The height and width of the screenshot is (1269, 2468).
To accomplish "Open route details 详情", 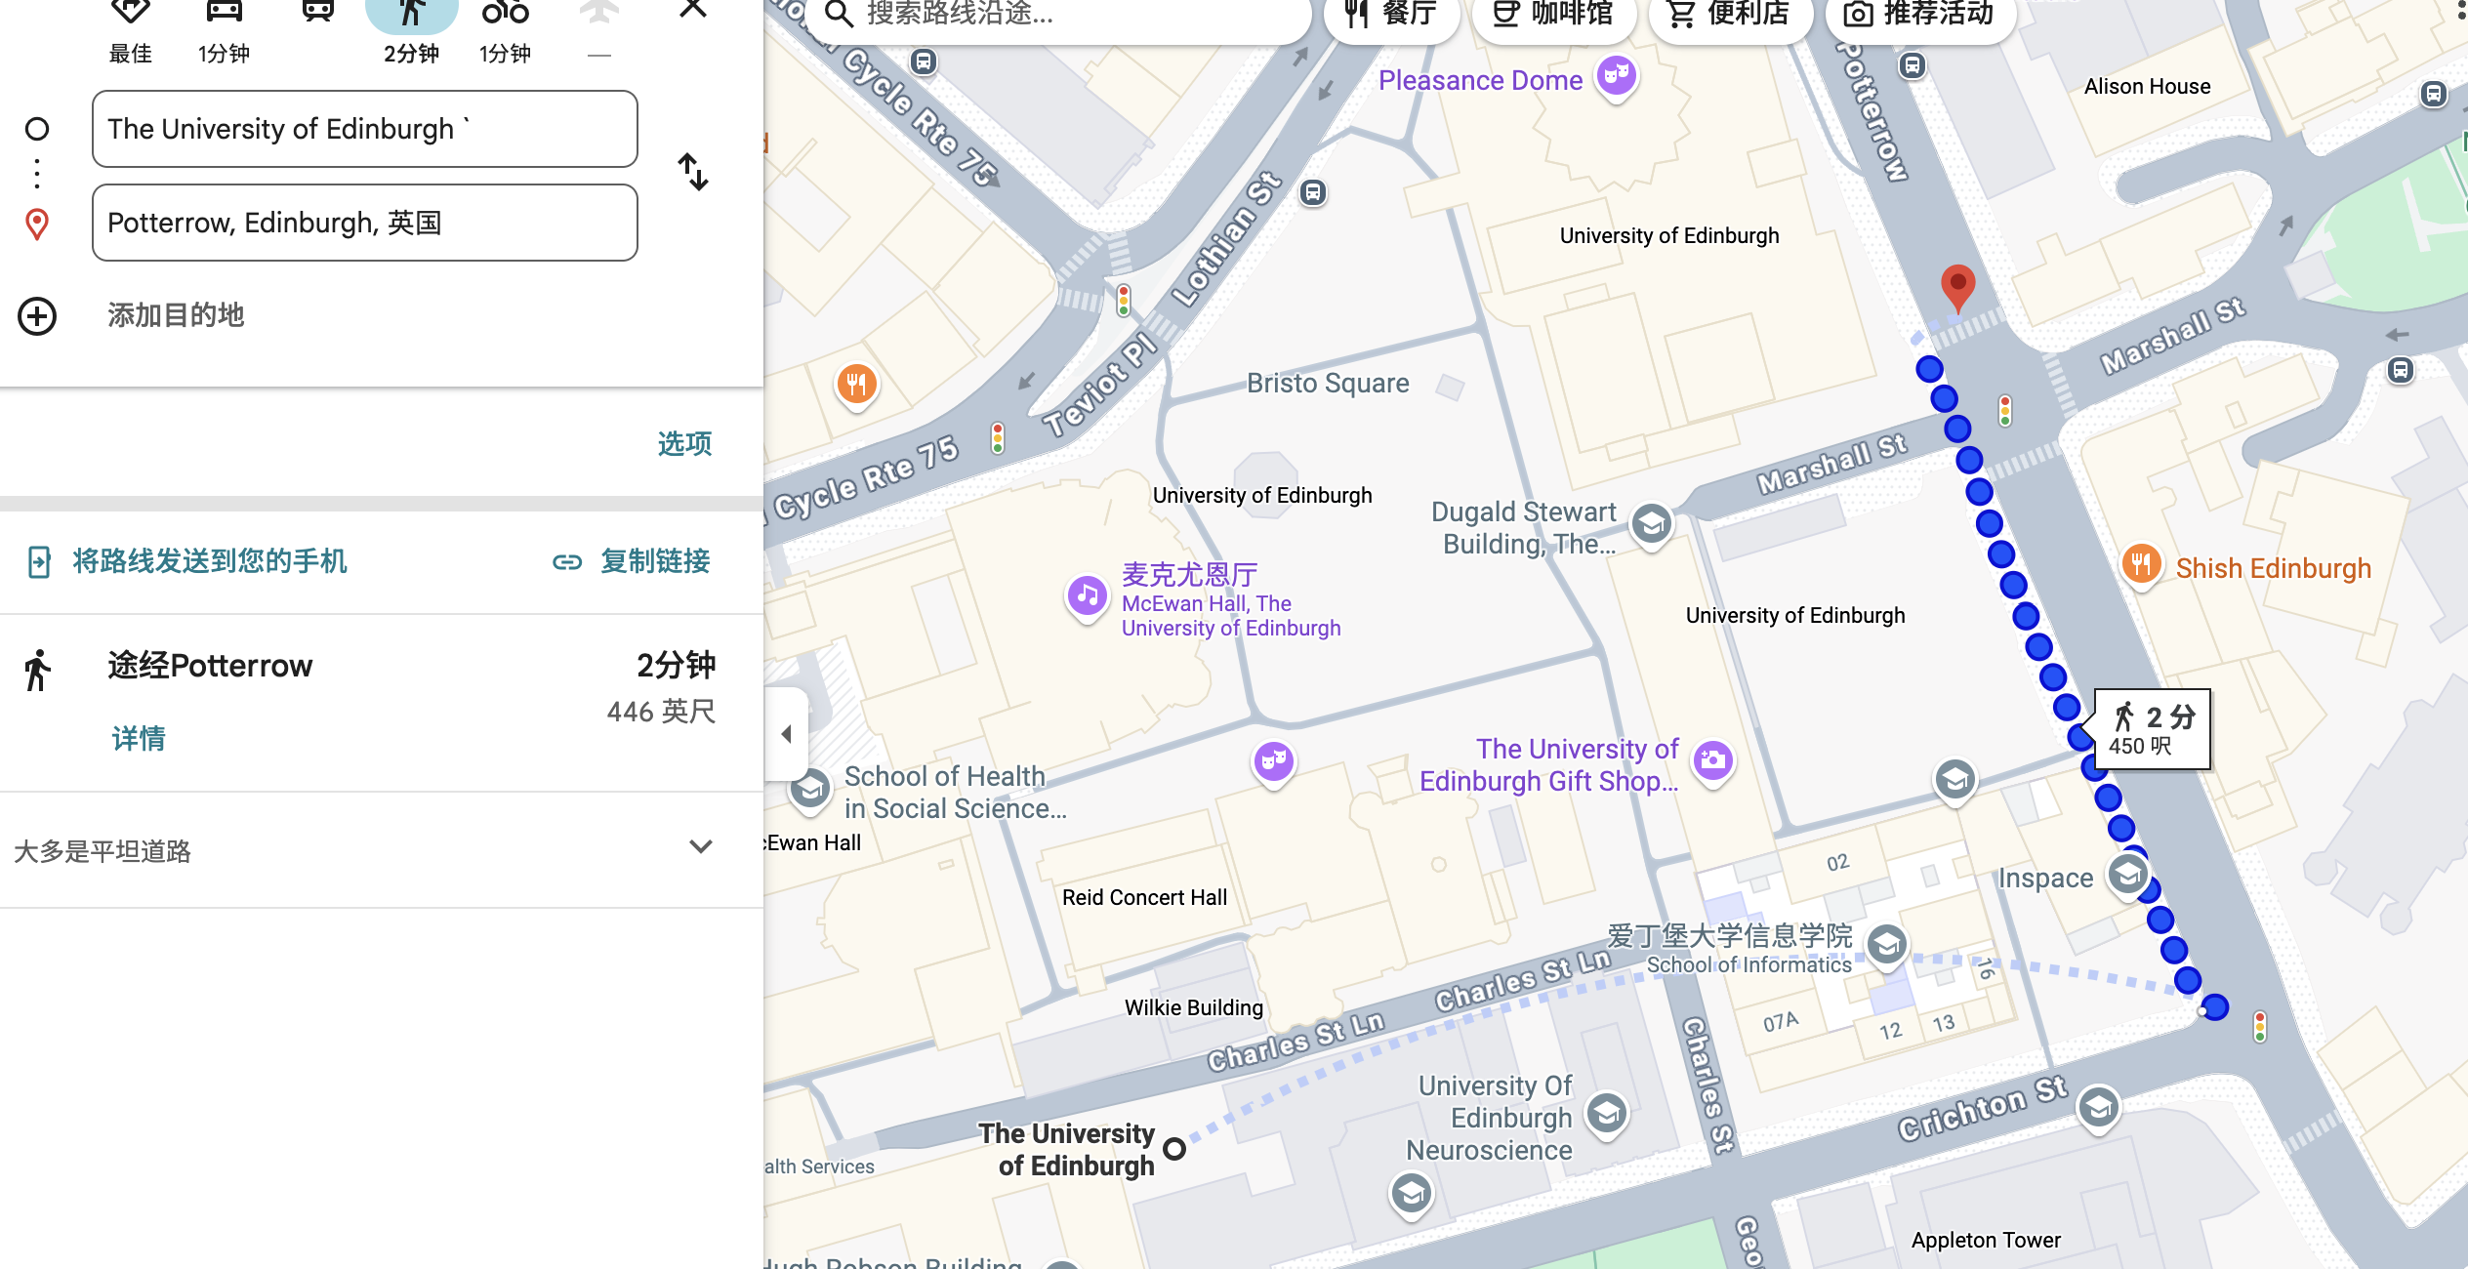I will point(139,739).
